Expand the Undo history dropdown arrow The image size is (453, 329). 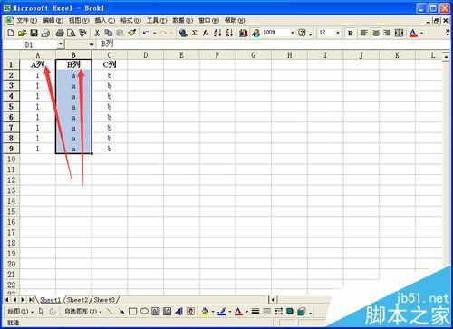155,33
